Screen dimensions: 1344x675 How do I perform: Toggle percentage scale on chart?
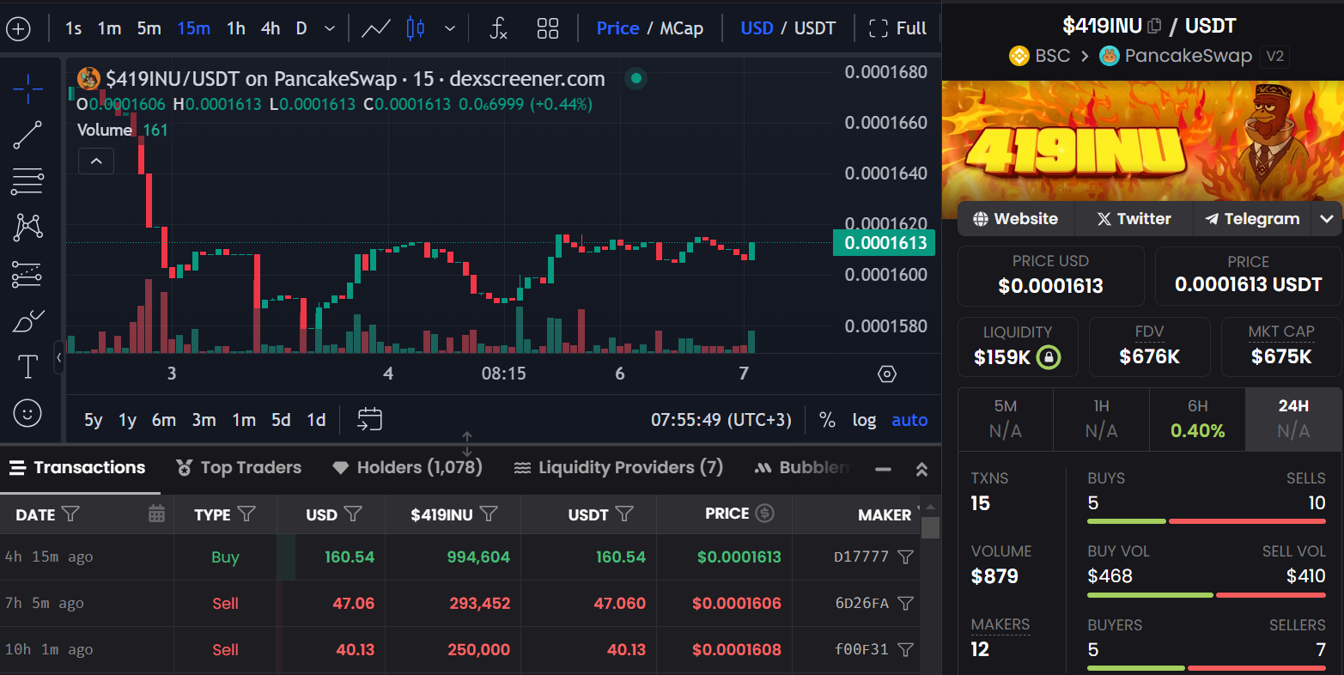(x=827, y=420)
